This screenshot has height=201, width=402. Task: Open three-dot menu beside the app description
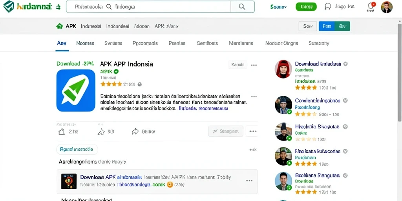[254, 97]
